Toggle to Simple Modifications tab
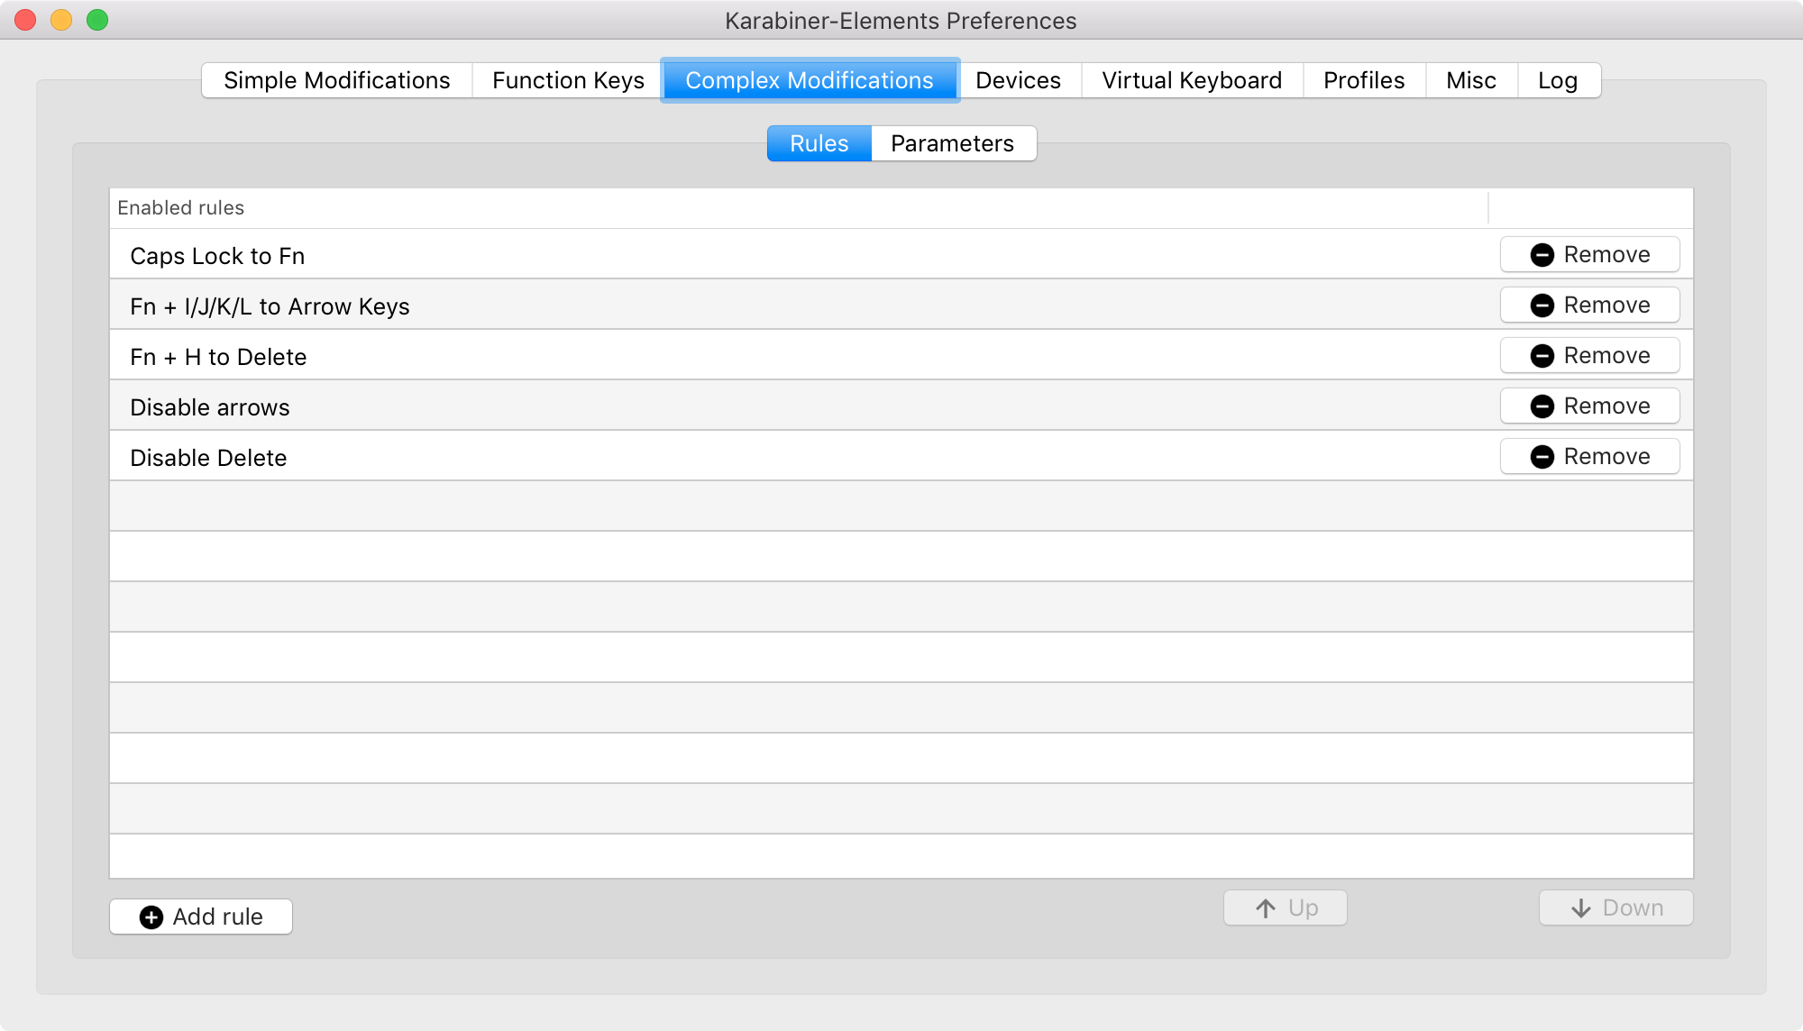The width and height of the screenshot is (1803, 1031). 337,79
